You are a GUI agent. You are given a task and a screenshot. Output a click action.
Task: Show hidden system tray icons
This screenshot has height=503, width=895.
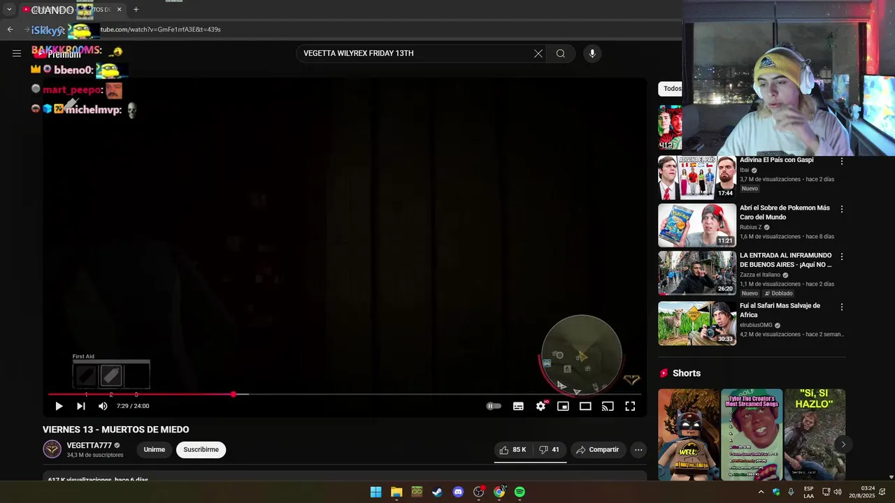[761, 492]
